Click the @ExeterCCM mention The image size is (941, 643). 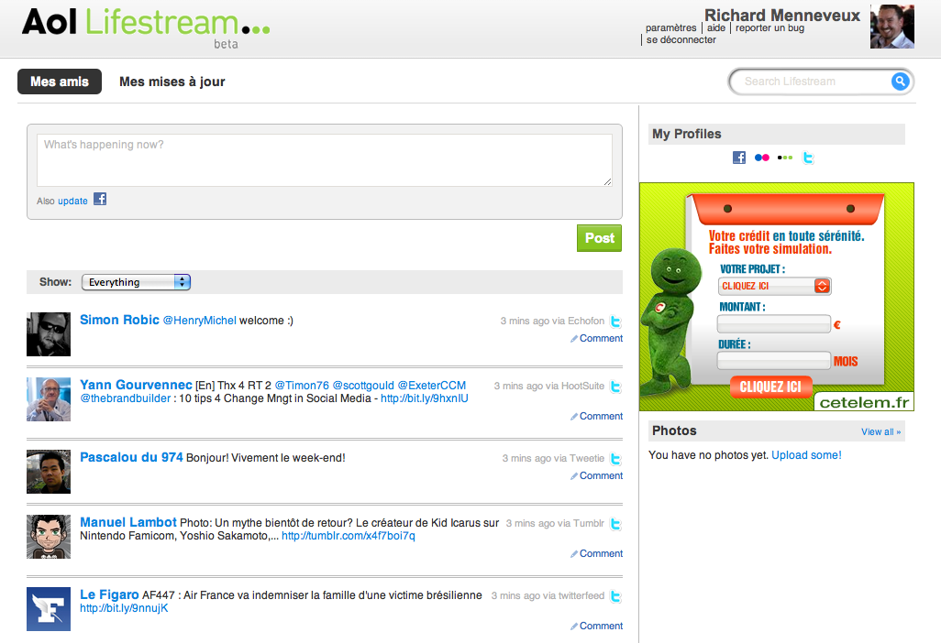coord(431,386)
